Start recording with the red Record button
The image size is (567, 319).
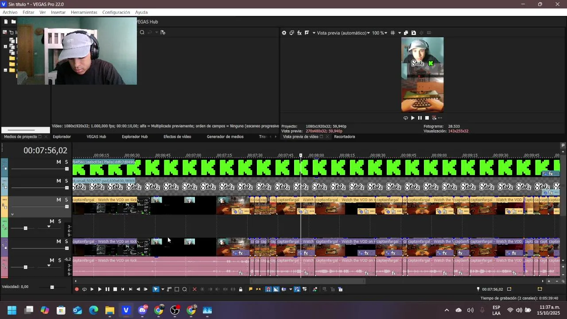pyautogui.click(x=77, y=289)
